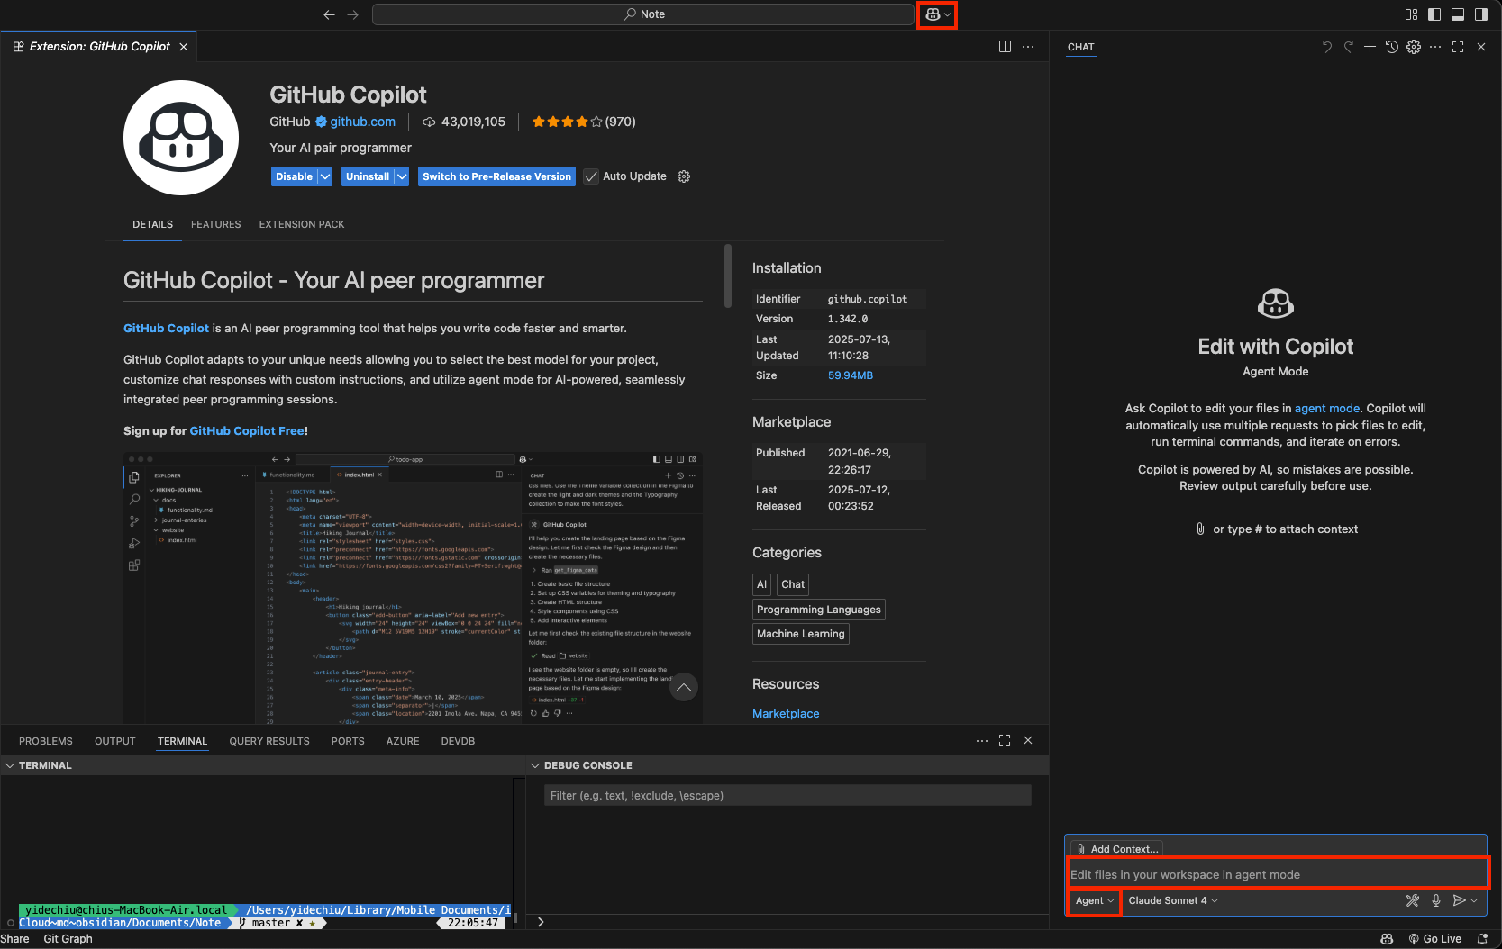Open the agent mode link in the chat welcome text
This screenshot has width=1502, height=949.
pyautogui.click(x=1327, y=409)
